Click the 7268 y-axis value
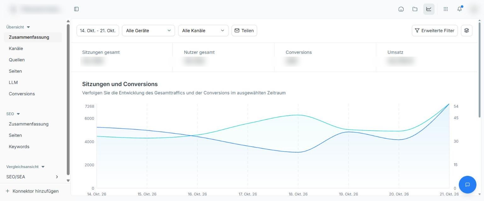484x201 pixels. coord(89,106)
